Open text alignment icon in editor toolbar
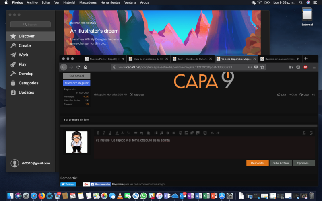 149,133
